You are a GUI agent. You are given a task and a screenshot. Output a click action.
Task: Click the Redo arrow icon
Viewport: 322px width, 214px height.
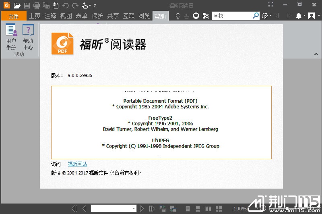pyautogui.click(x=75, y=6)
